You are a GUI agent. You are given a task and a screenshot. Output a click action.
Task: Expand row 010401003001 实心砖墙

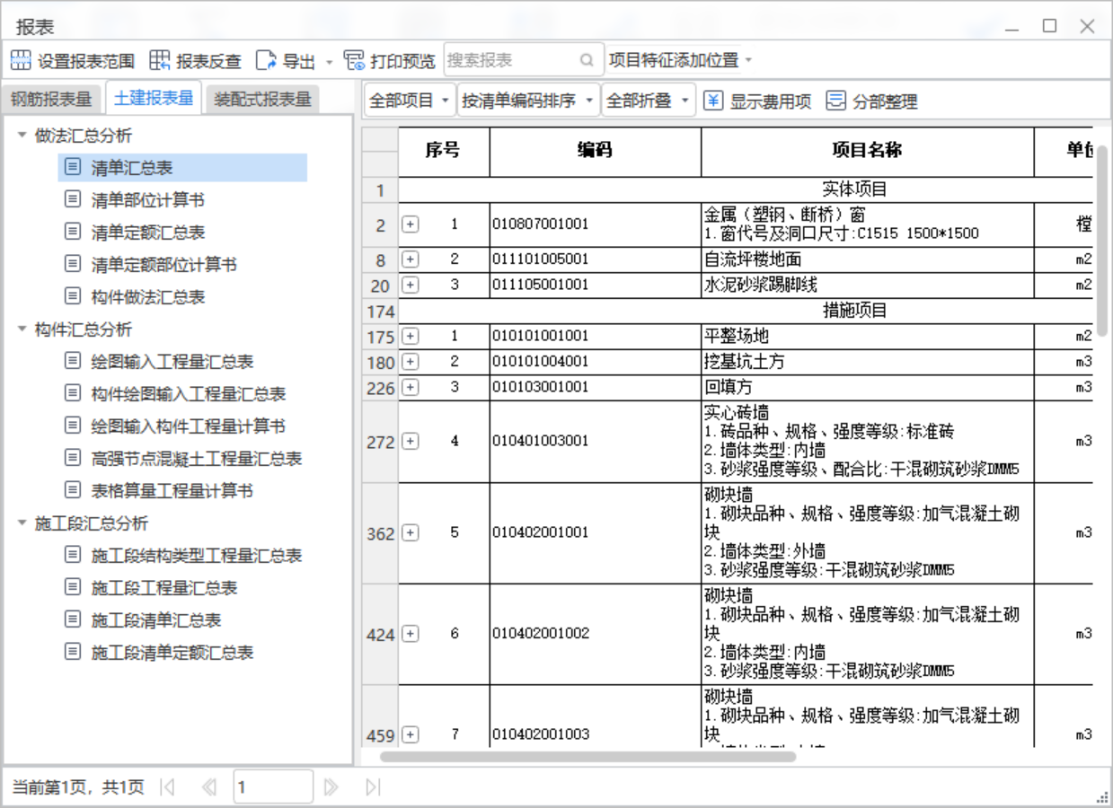411,441
